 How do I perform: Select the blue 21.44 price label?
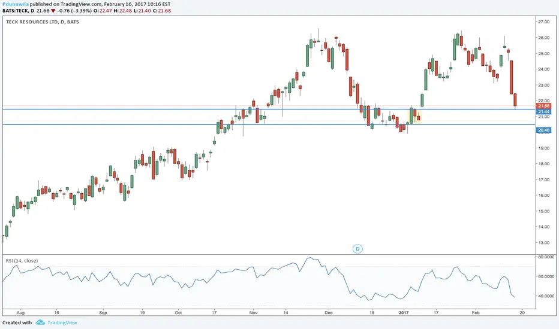coord(543,112)
